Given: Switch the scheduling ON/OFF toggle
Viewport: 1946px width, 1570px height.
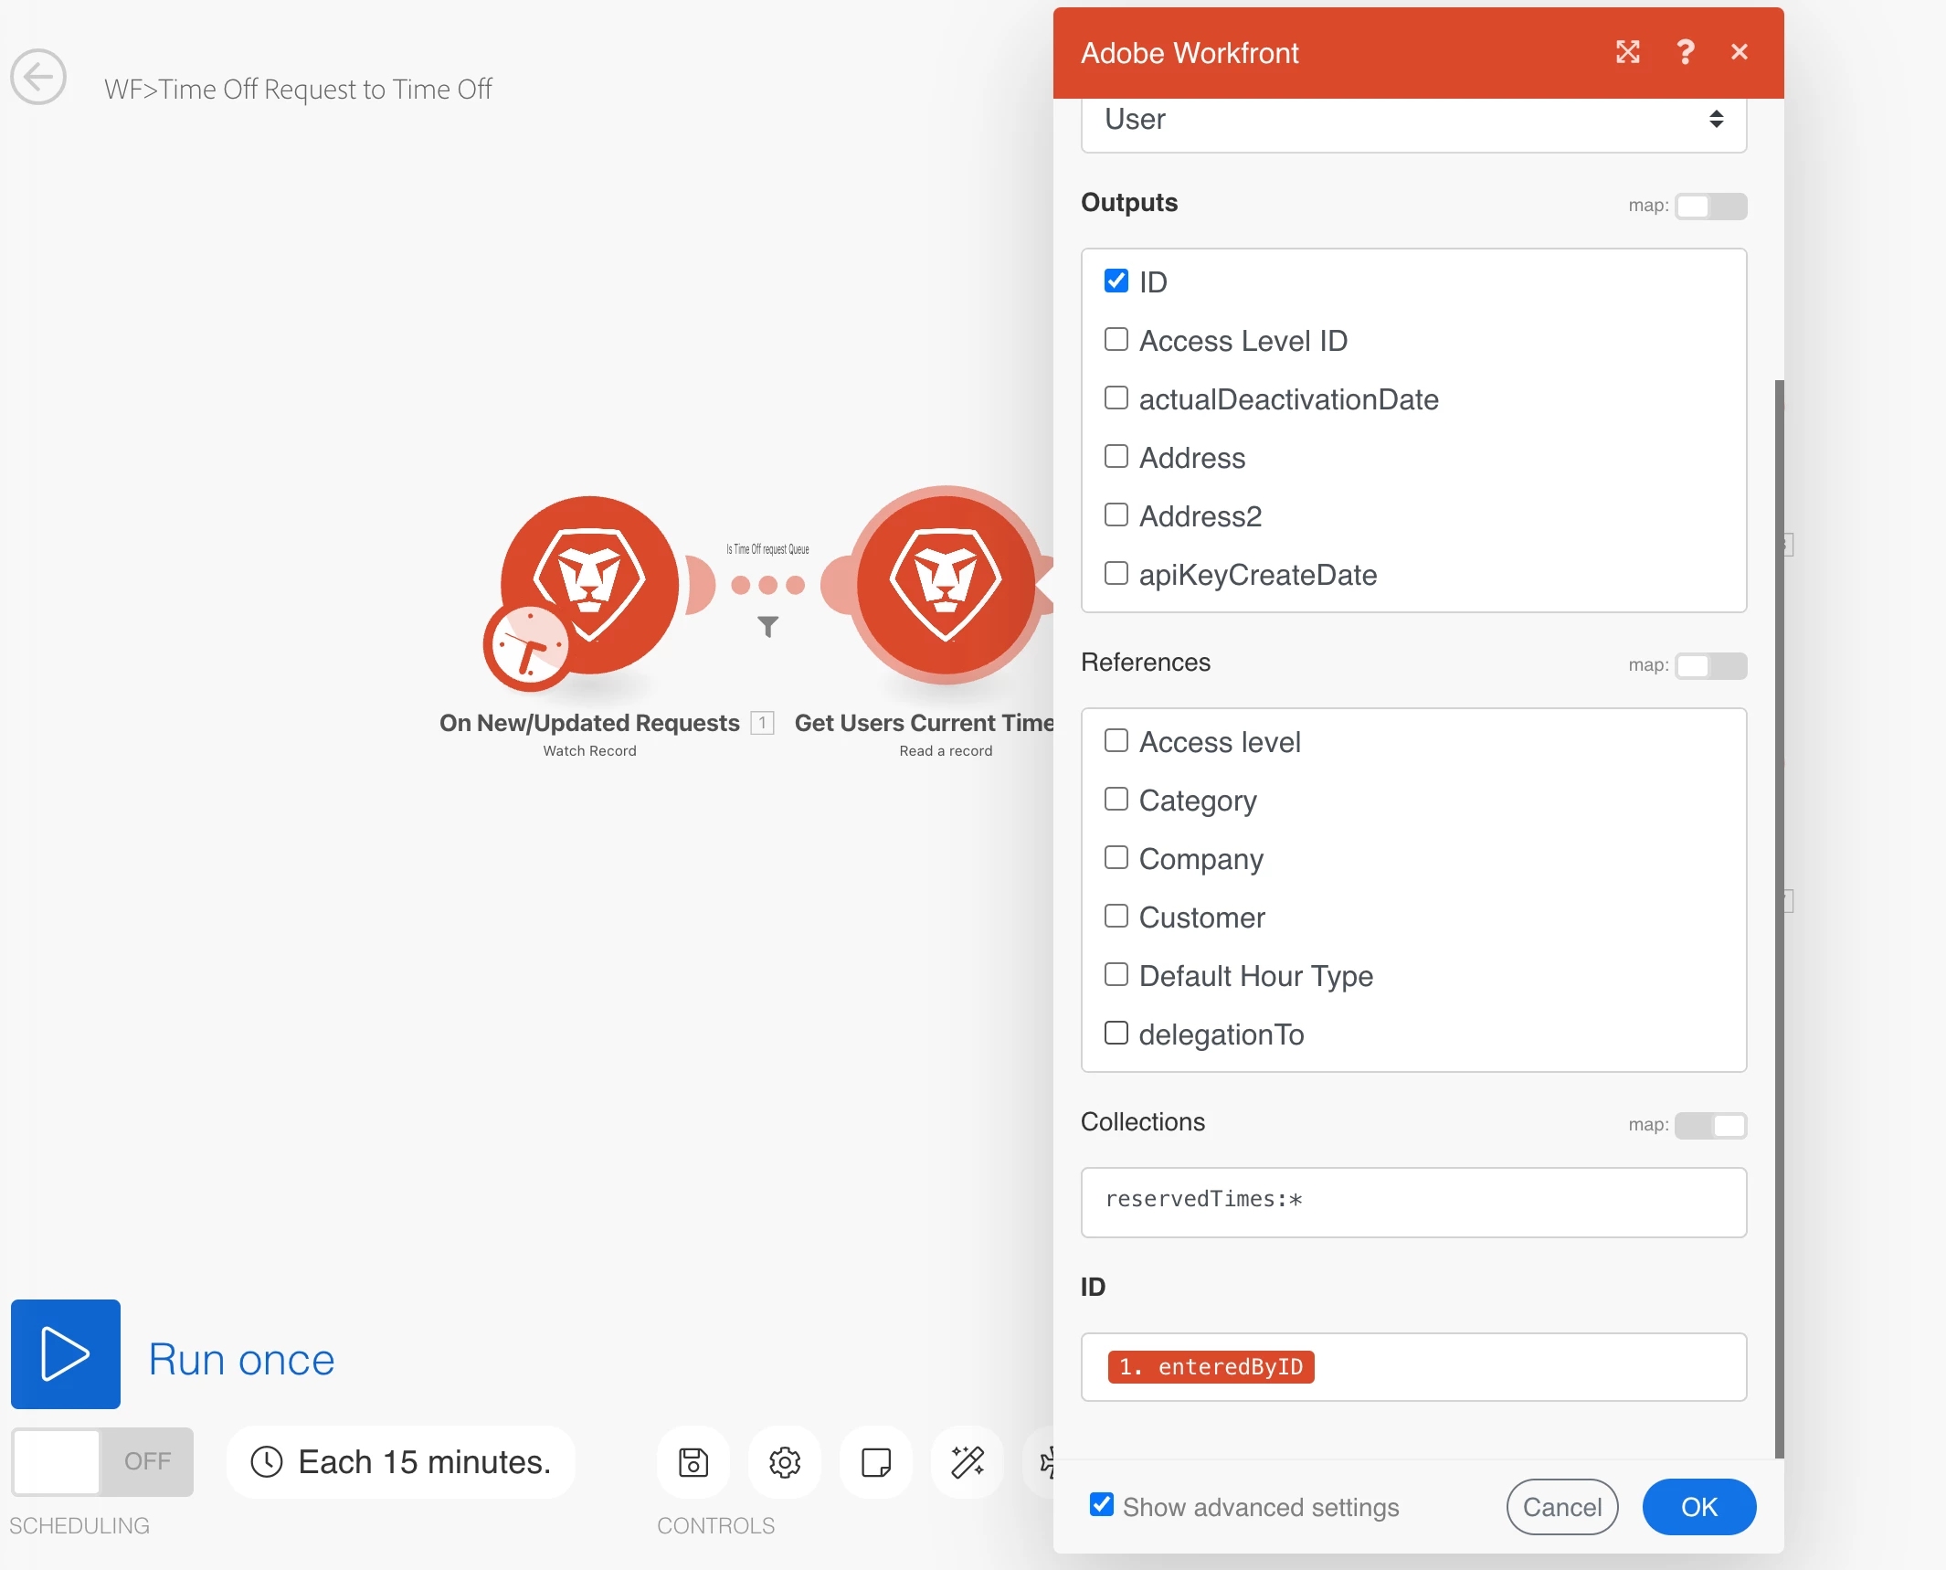Looking at the screenshot, I should (102, 1462).
